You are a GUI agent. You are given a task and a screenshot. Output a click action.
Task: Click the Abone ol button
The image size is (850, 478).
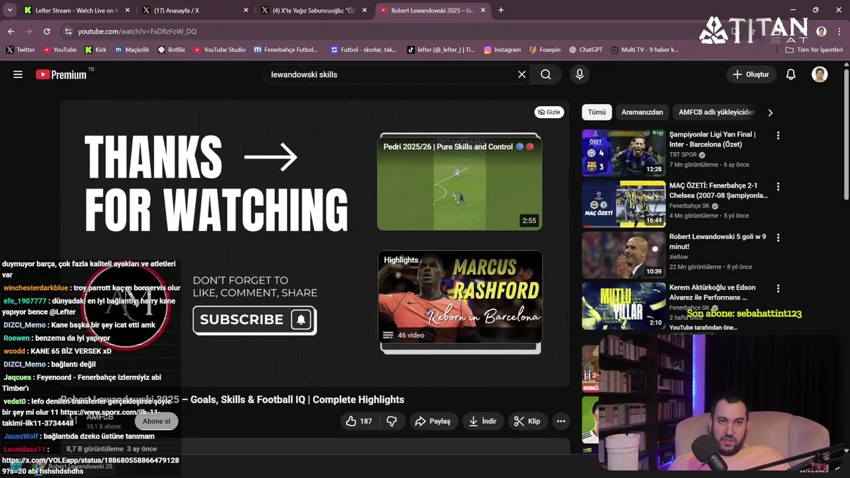click(156, 421)
